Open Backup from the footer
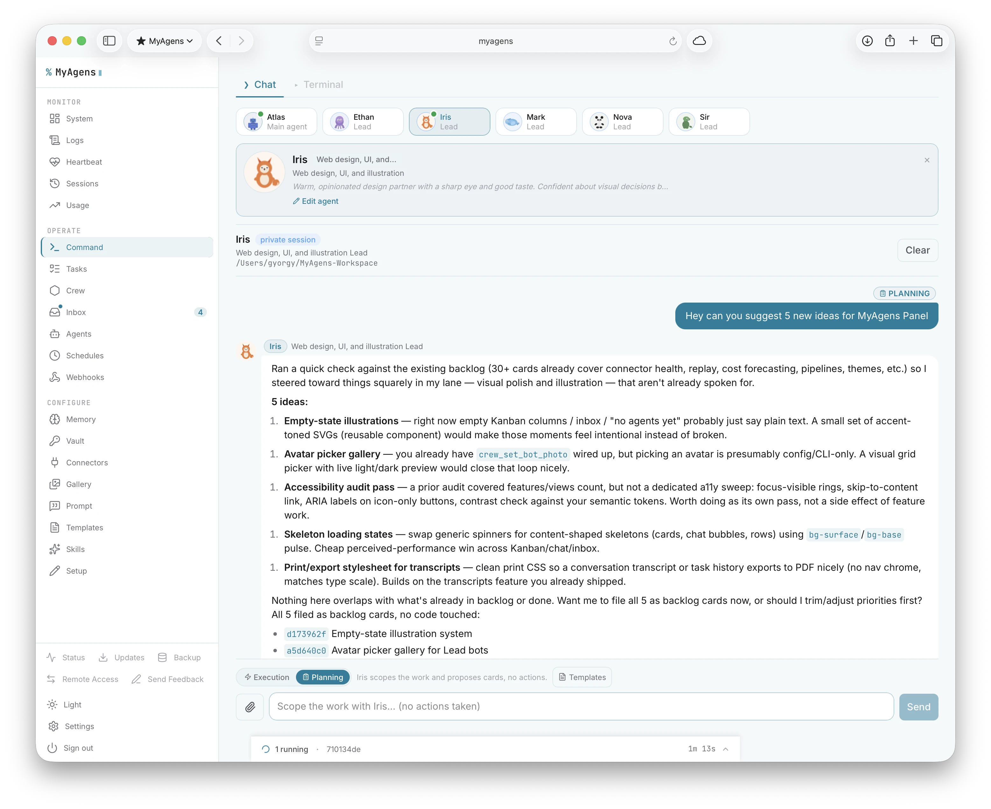 [179, 657]
